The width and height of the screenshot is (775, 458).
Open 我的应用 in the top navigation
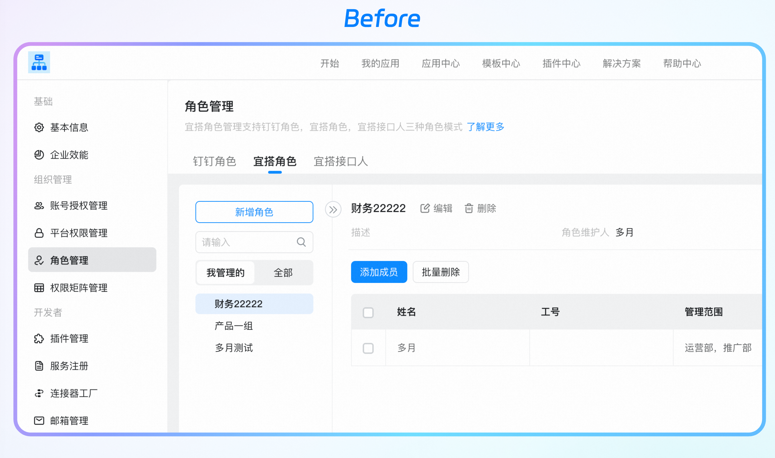coord(381,63)
